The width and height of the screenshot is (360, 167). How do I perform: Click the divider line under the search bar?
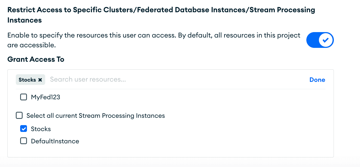170,89
